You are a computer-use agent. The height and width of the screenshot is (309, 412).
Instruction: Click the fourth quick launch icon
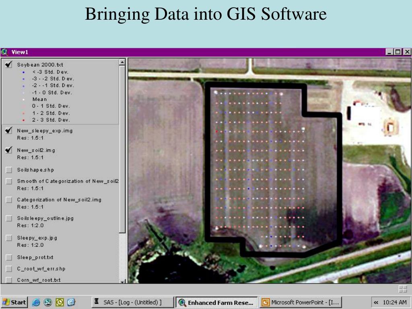[71, 303]
